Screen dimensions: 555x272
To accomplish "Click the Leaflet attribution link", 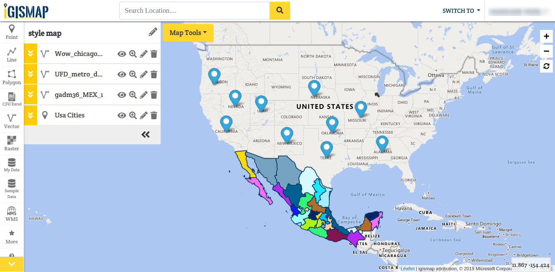I will tap(407, 269).
